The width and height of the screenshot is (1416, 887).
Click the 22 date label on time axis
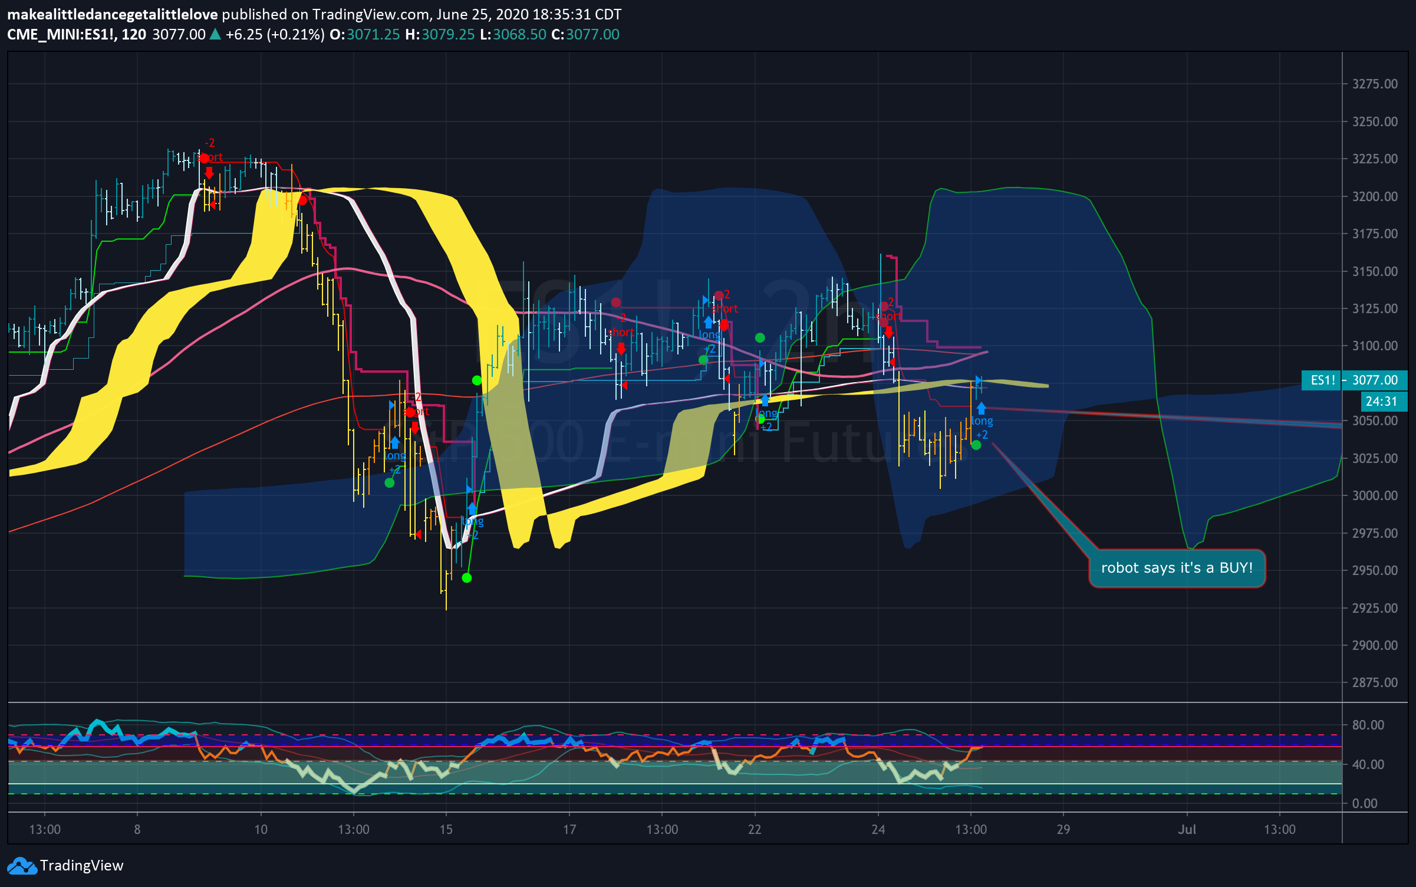(x=755, y=829)
